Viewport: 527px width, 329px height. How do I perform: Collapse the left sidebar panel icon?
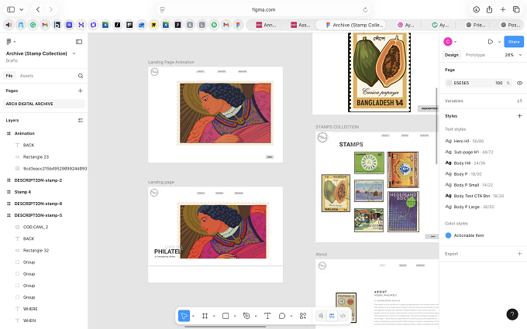click(79, 42)
